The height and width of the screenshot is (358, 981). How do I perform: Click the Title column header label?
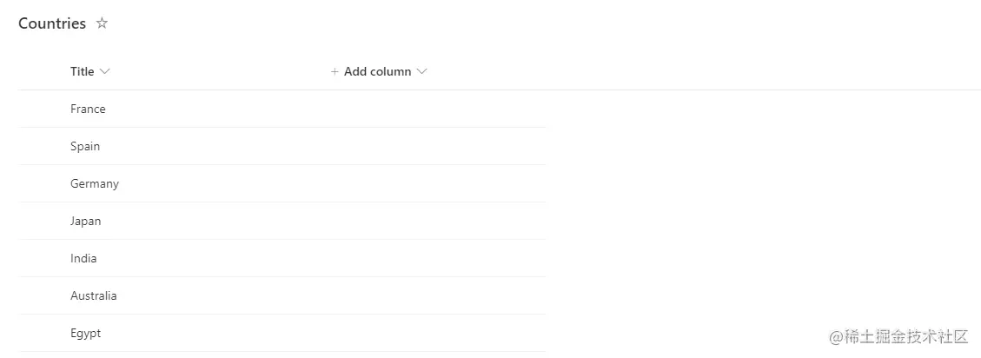pos(82,71)
